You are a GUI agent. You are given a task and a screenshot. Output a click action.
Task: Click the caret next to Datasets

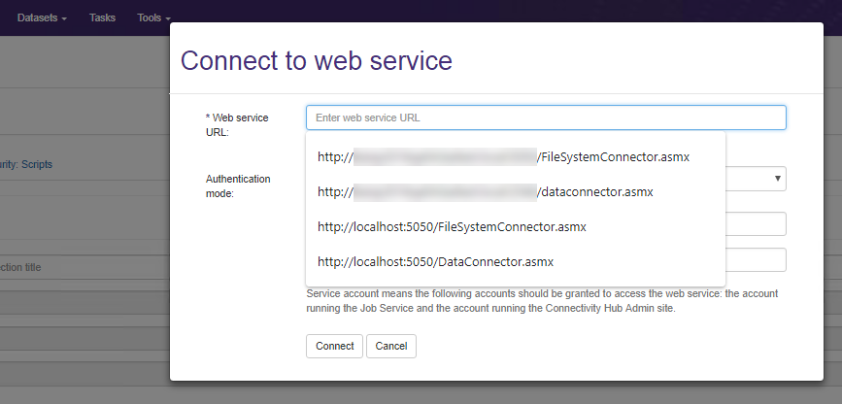coord(64,18)
